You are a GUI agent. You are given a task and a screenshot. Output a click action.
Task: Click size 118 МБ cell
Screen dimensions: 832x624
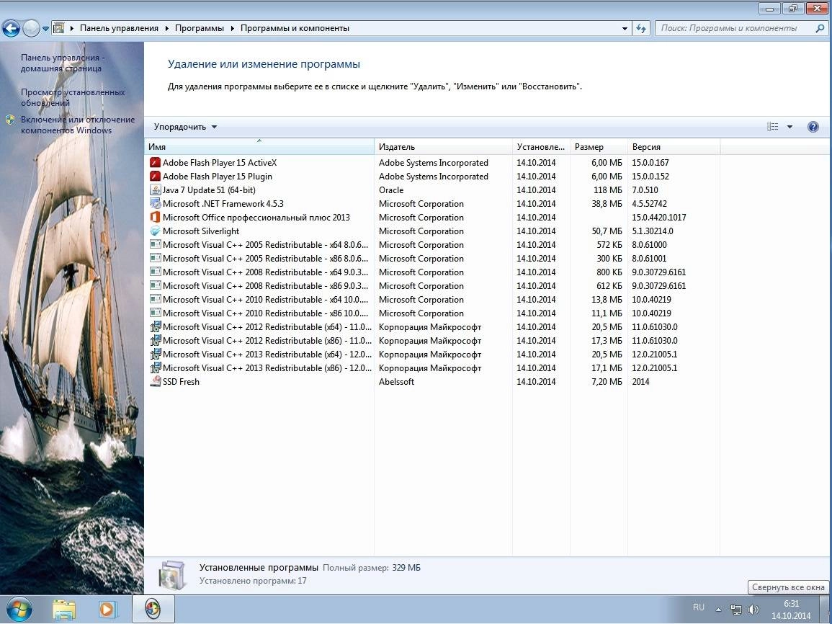607,190
